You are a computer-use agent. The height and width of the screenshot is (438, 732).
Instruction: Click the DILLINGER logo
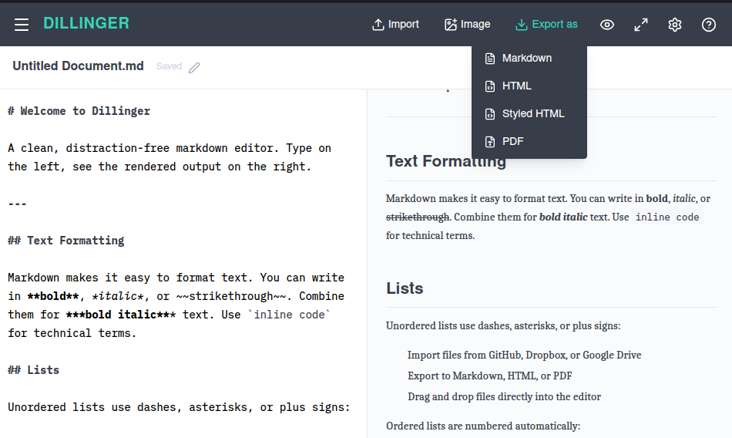[x=86, y=23]
